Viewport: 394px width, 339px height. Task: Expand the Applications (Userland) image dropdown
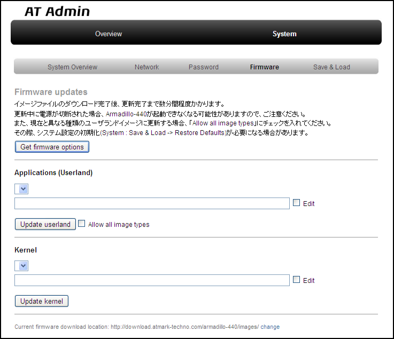pyautogui.click(x=21, y=189)
